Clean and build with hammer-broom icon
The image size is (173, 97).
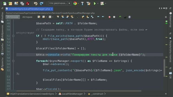(x=88, y=4)
